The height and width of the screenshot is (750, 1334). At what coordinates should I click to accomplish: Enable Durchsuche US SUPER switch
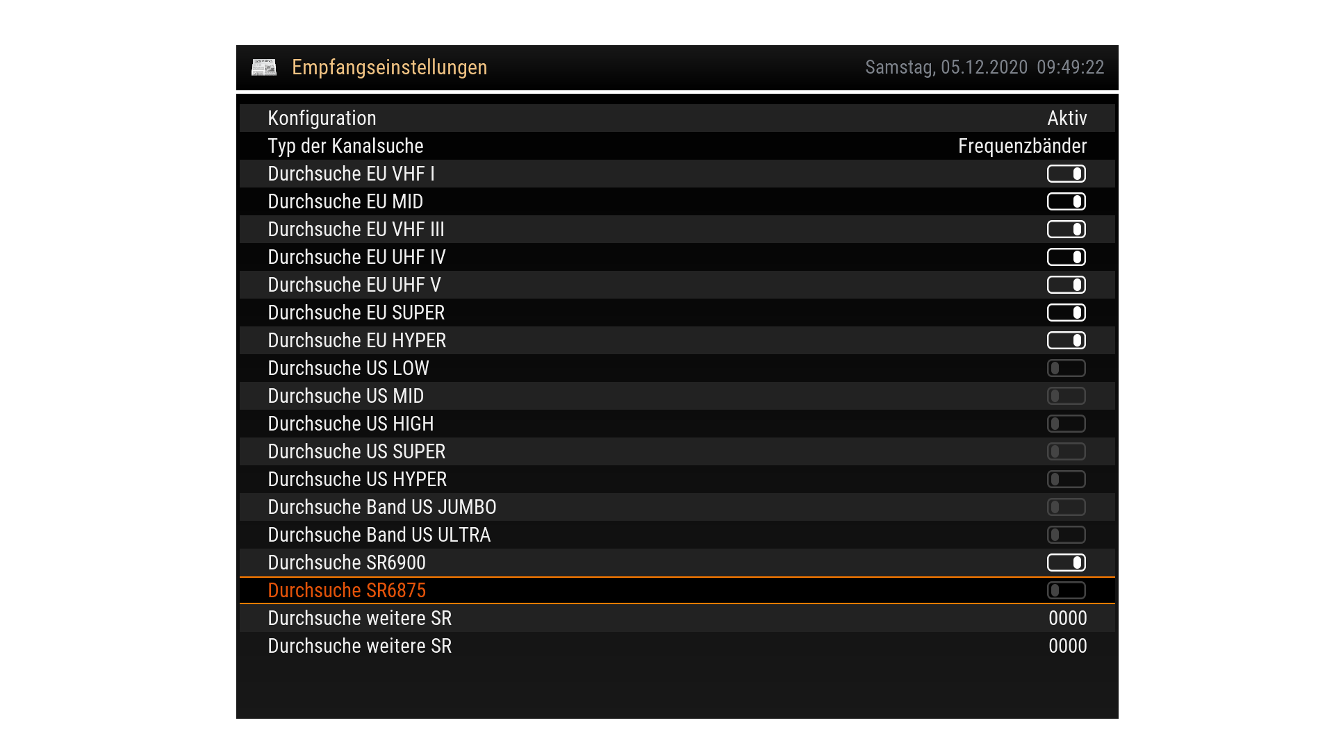point(1066,451)
